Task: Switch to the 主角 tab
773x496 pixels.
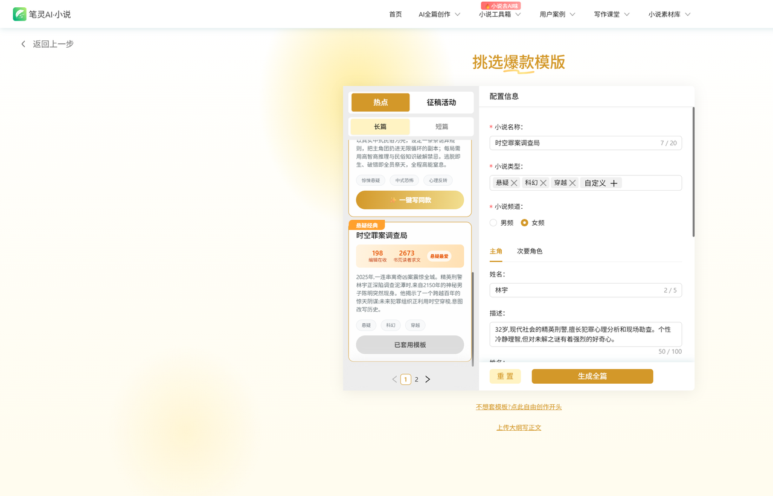Action: 496,251
